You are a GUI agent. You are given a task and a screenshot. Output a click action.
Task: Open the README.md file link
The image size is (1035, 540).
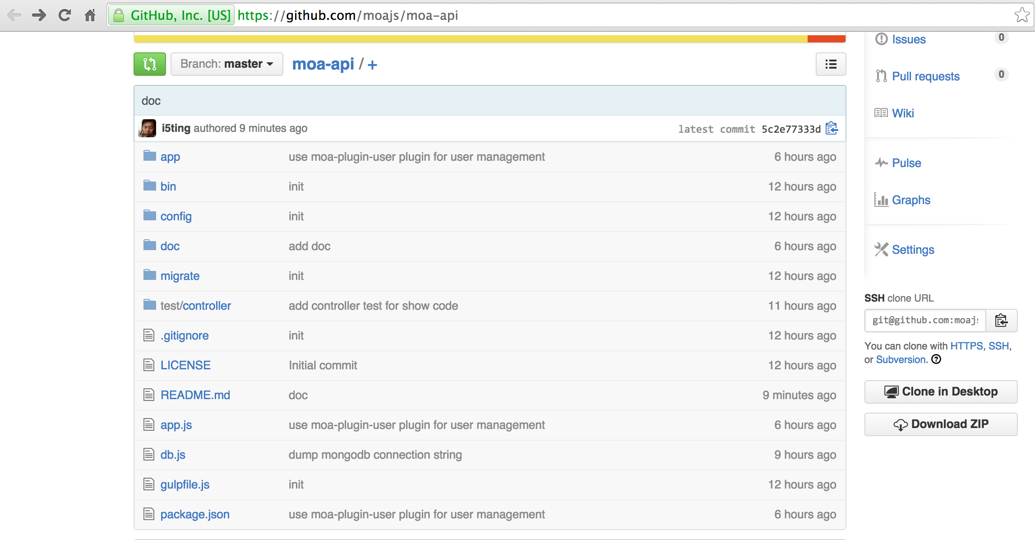(x=195, y=395)
